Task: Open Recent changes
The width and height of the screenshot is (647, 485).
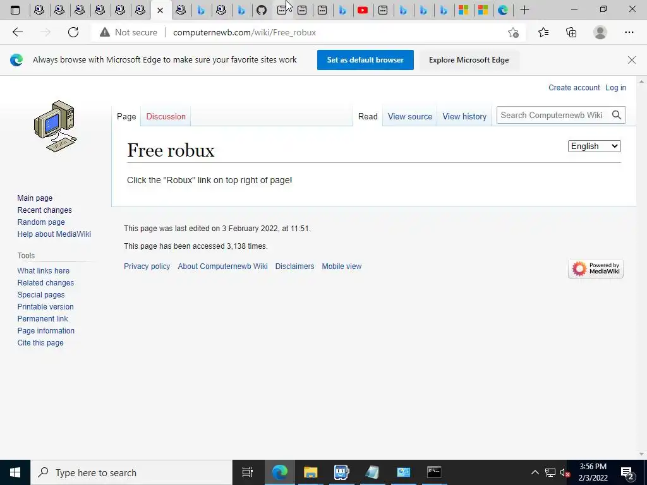Action: point(45,210)
